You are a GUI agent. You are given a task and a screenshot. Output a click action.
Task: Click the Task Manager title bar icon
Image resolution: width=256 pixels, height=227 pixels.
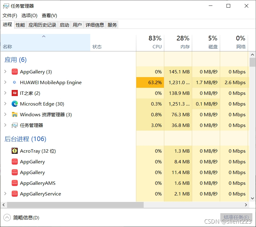pyautogui.click(x=6, y=6)
